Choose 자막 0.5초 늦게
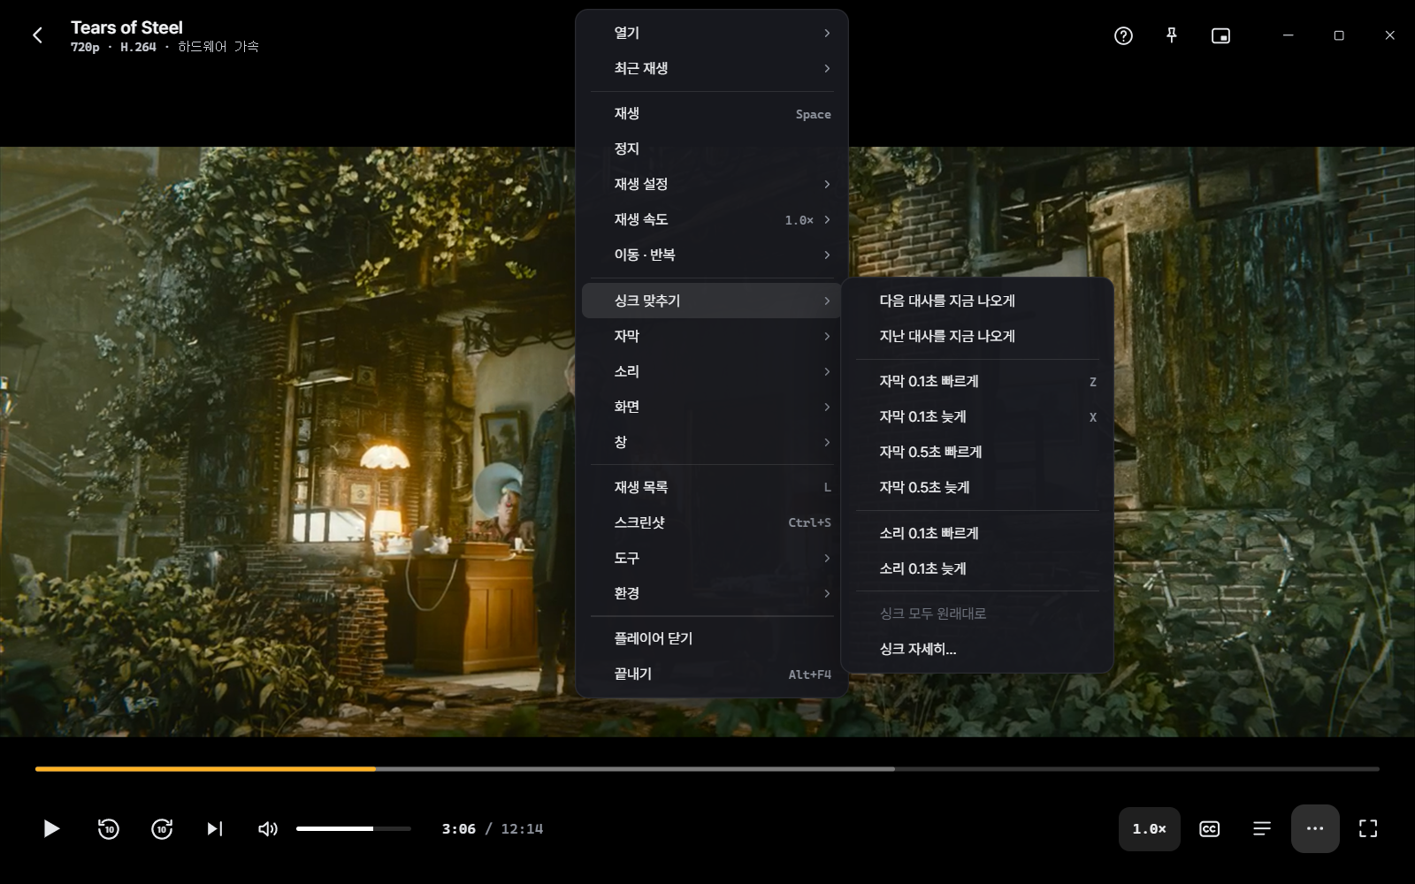This screenshot has width=1415, height=884. coord(977,487)
